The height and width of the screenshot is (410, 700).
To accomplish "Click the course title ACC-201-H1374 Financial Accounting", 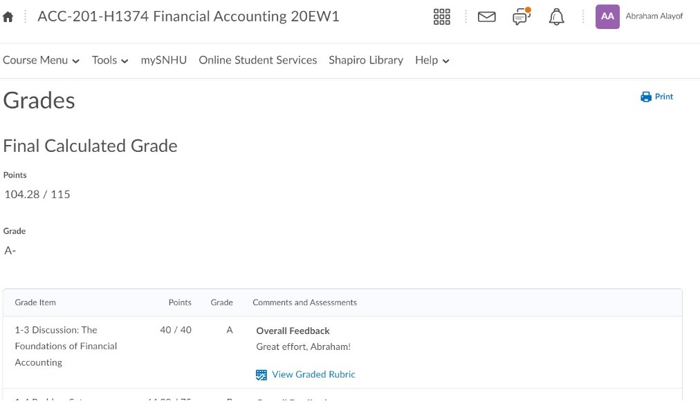I will click(188, 17).
